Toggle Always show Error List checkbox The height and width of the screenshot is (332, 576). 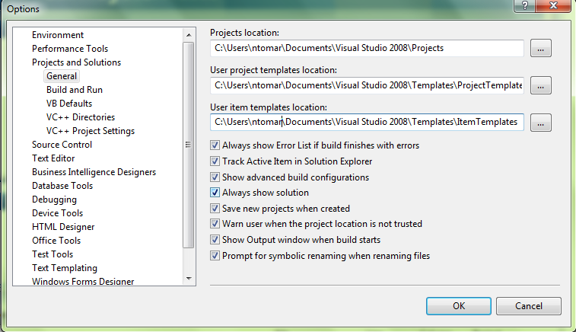point(215,145)
